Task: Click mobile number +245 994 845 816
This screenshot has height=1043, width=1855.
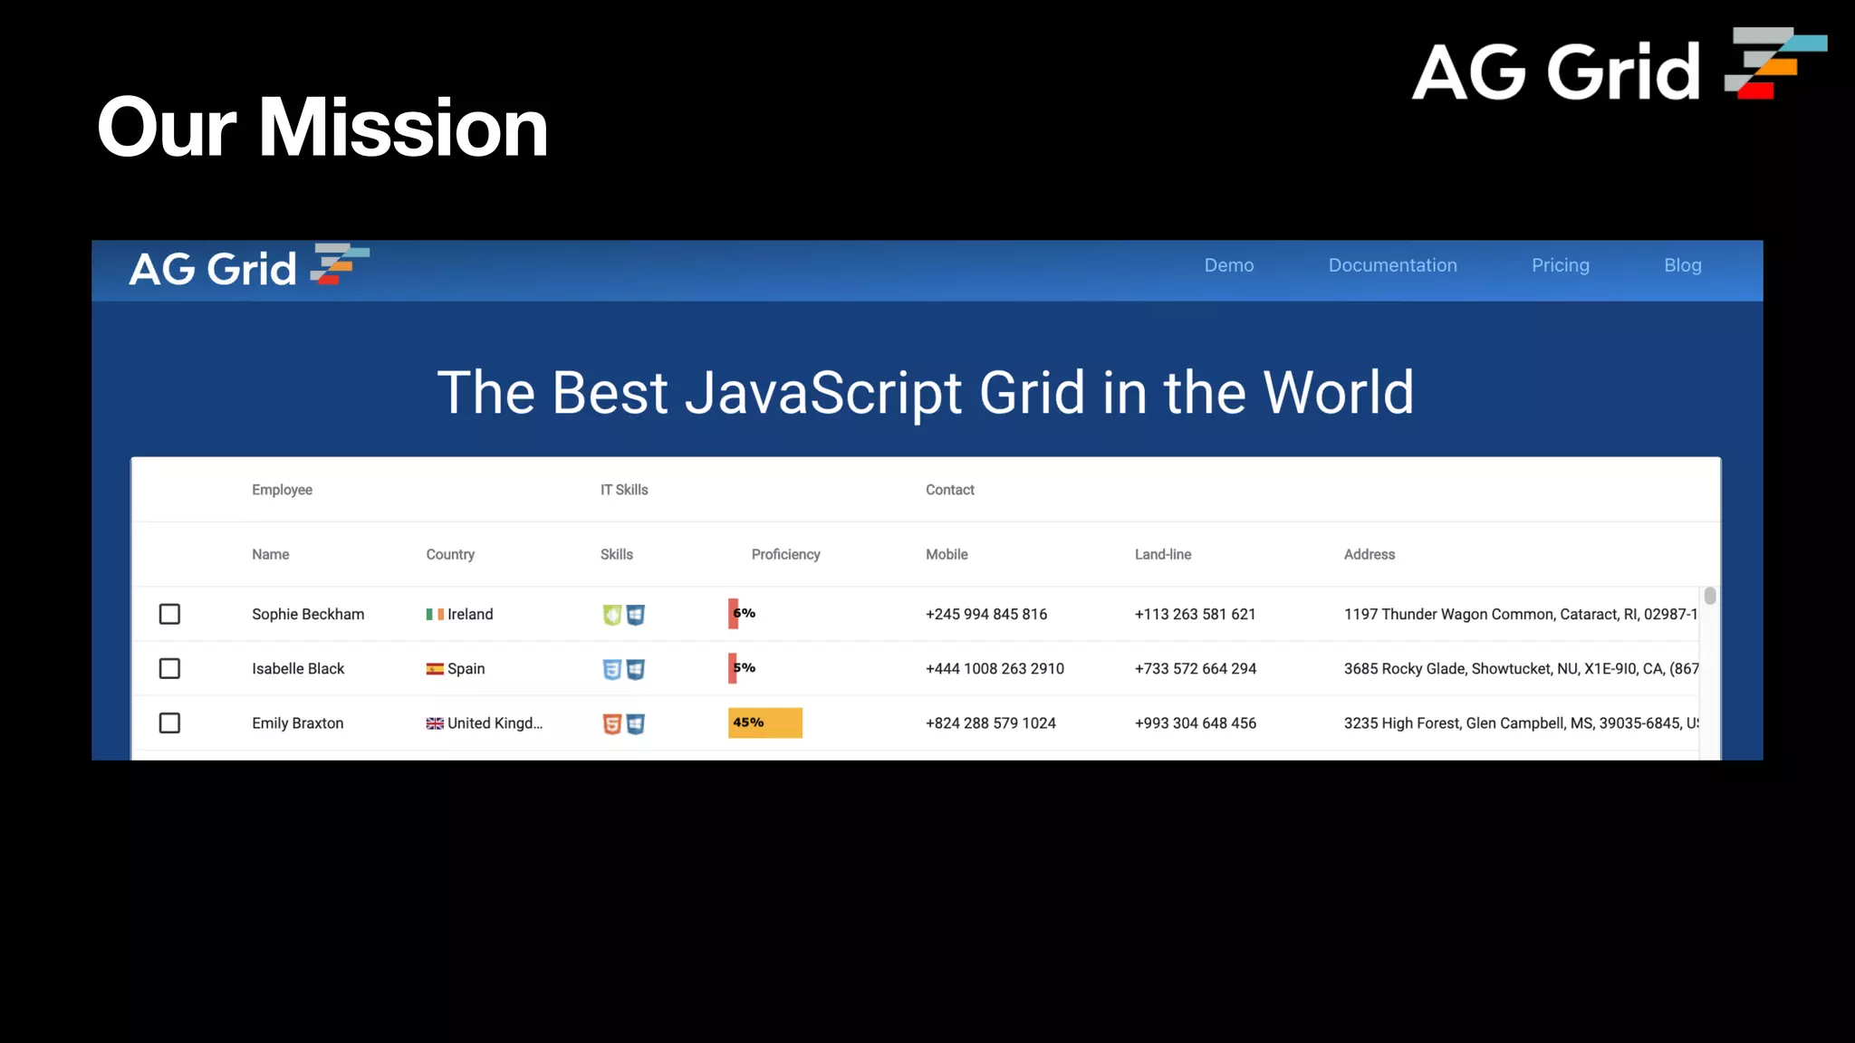Action: pos(985,614)
